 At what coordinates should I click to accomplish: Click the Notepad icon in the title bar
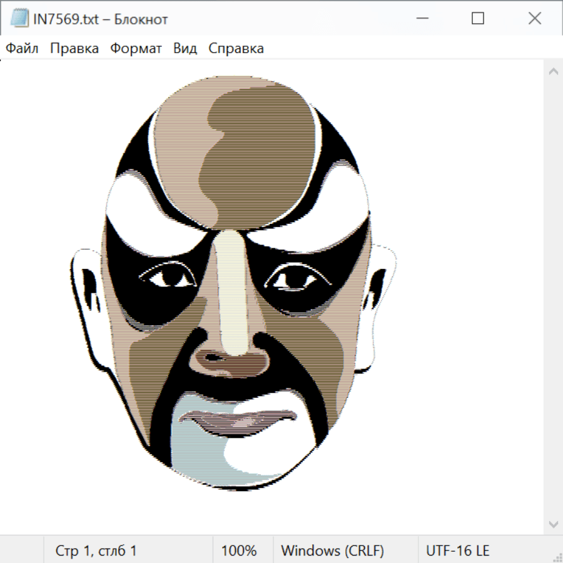(19, 19)
